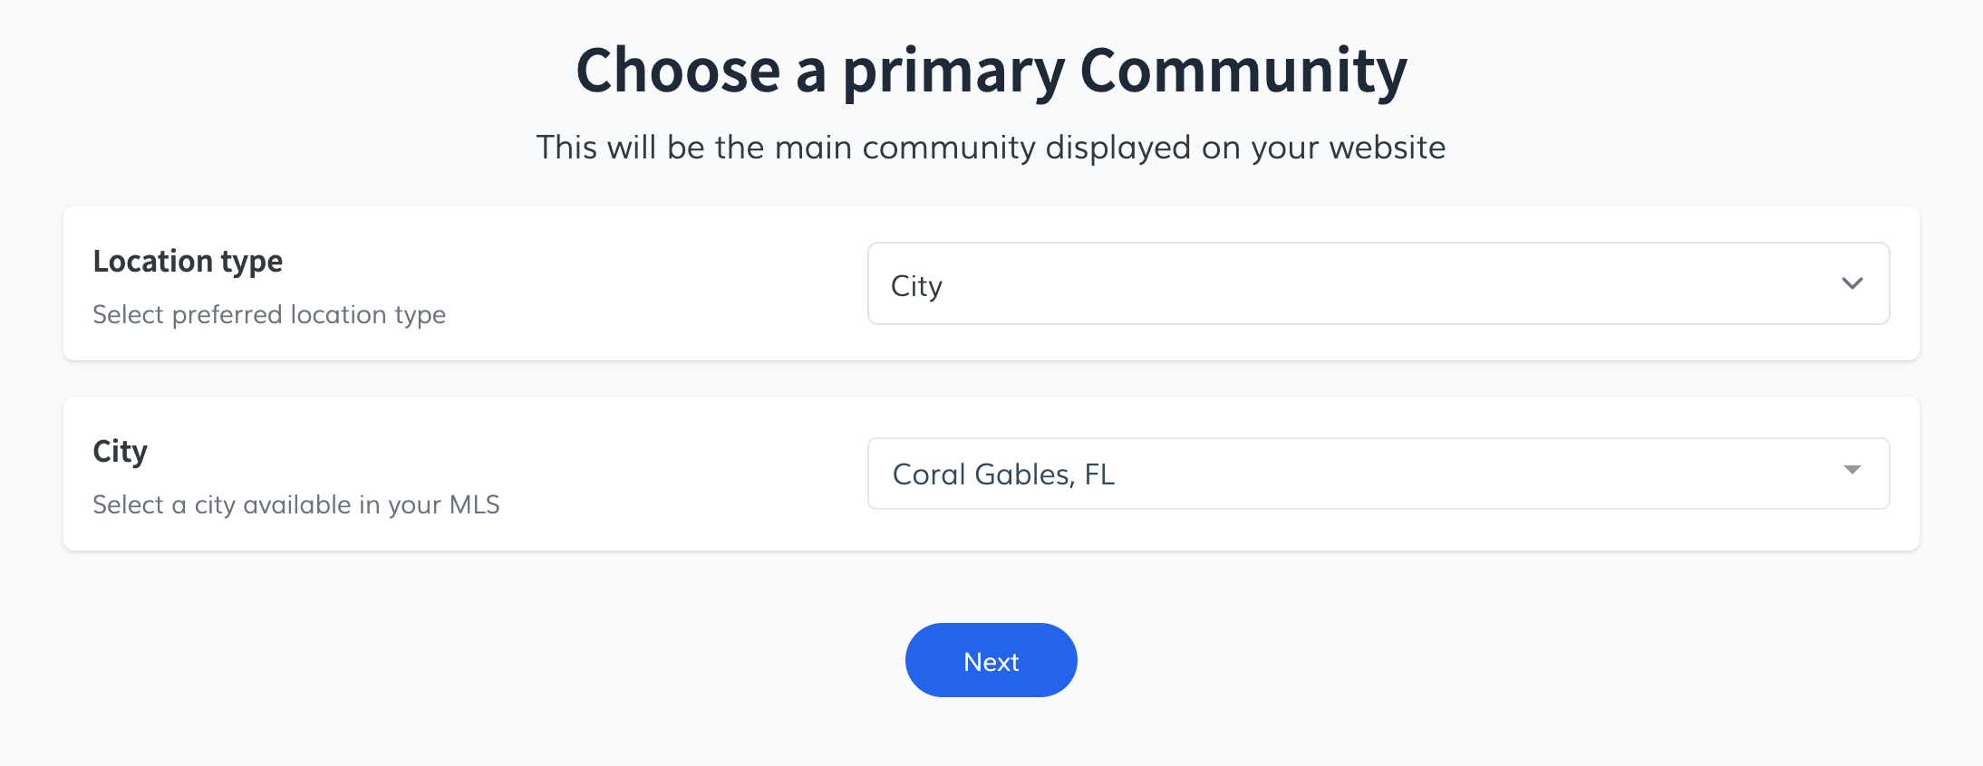Click the word "Community" in the page title
Viewport: 1983px width, 766px height.
point(1243,71)
